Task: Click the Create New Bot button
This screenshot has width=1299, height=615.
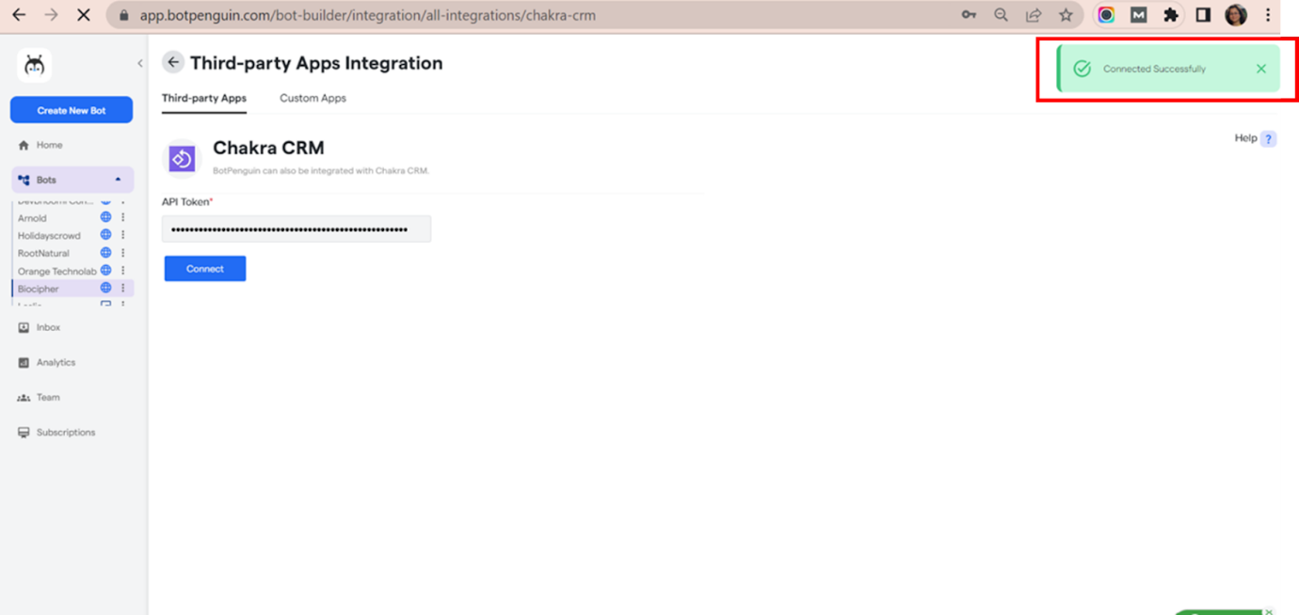Action: [x=72, y=110]
